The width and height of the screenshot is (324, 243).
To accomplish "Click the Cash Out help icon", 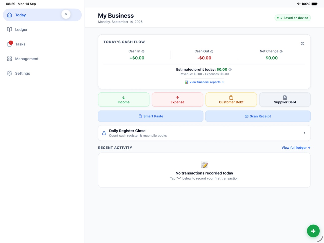I will [x=212, y=52].
